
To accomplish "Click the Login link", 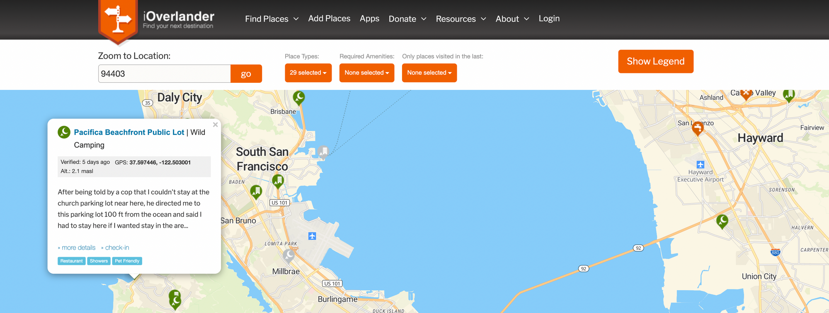I will [x=549, y=19].
